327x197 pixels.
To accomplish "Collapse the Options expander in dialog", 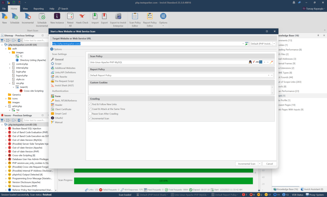I will [52, 49].
